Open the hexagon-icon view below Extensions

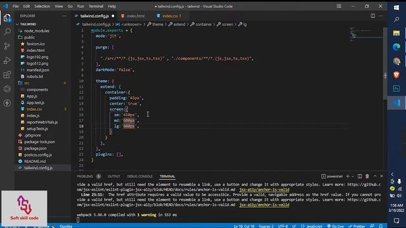click(x=7, y=89)
